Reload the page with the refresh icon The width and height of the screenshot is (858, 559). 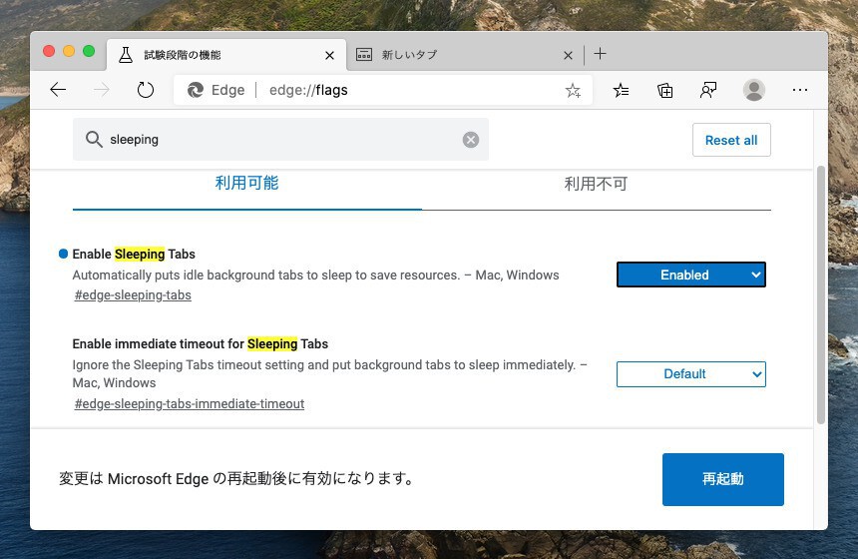146,90
